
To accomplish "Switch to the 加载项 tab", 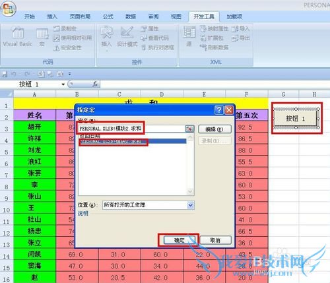I will click(234, 16).
